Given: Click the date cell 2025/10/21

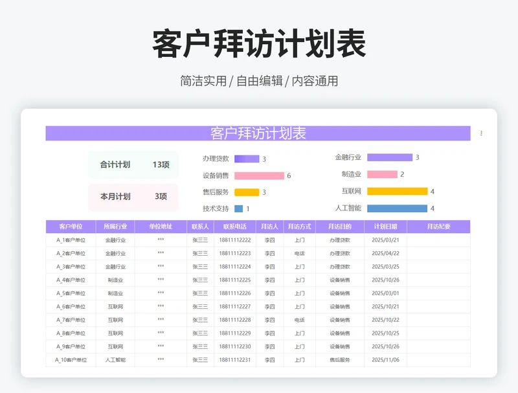Looking at the screenshot, I should (385, 306).
